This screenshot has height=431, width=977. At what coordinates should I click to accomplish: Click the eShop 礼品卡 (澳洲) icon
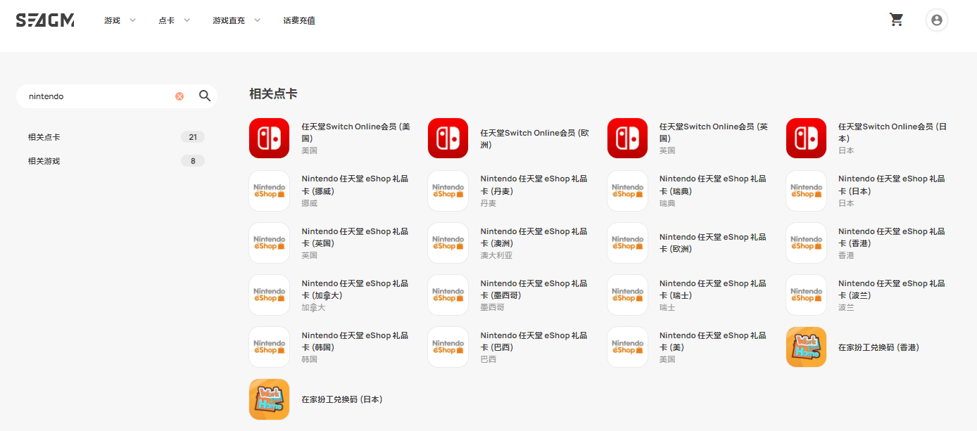click(x=448, y=243)
